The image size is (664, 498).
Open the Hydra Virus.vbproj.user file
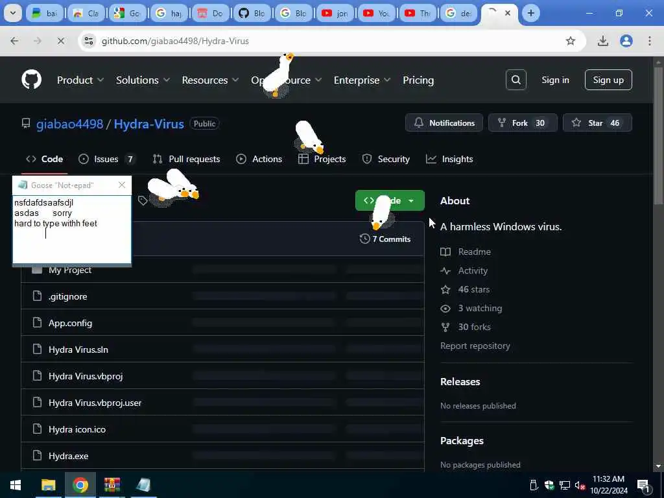95,402
